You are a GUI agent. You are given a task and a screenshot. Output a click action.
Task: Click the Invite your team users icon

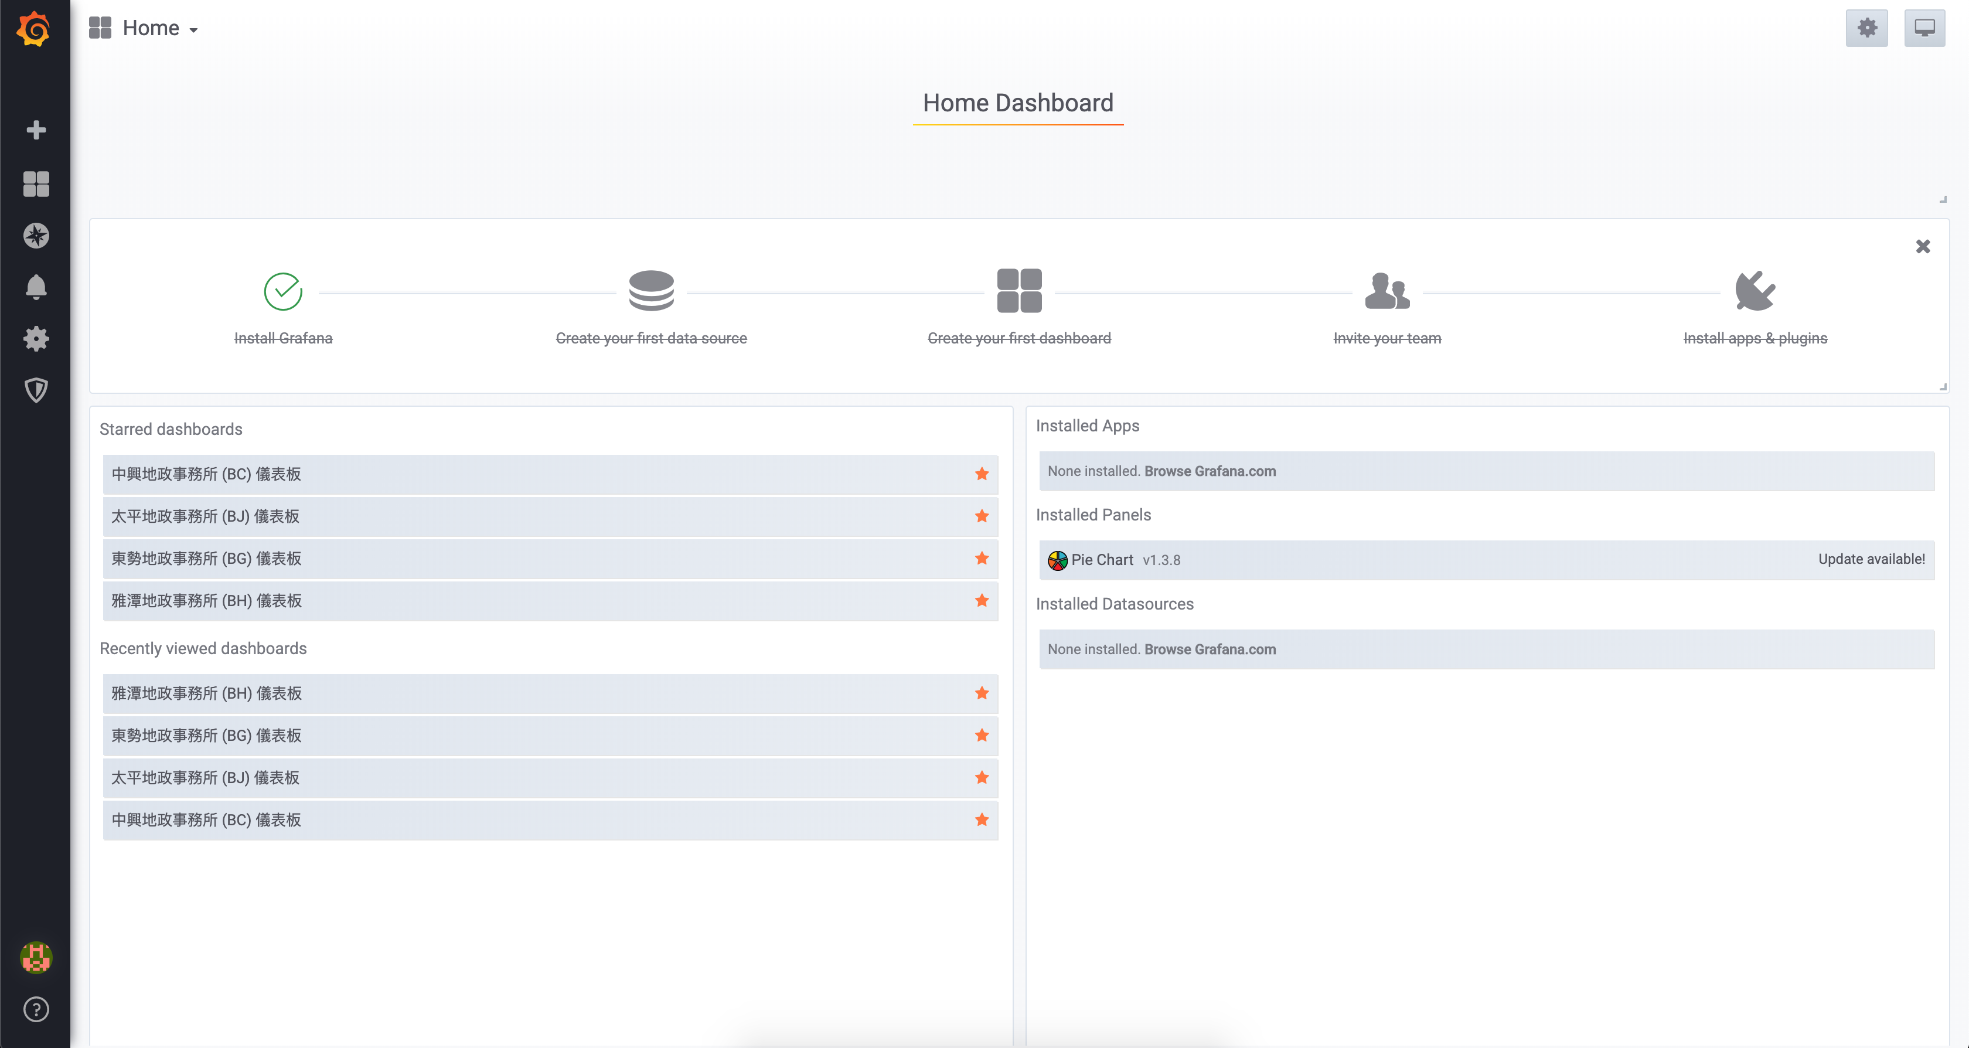1387,291
